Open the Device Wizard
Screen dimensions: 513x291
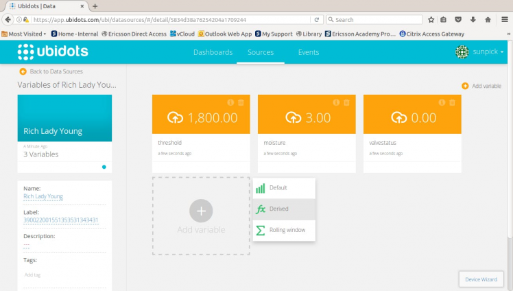(x=481, y=279)
